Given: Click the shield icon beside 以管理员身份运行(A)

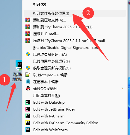Looking at the screenshot, I should click(28, 54).
